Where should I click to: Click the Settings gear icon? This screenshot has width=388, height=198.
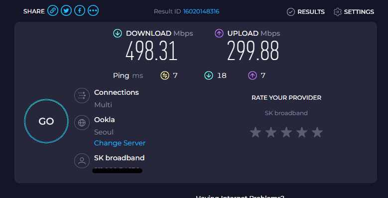click(x=338, y=12)
